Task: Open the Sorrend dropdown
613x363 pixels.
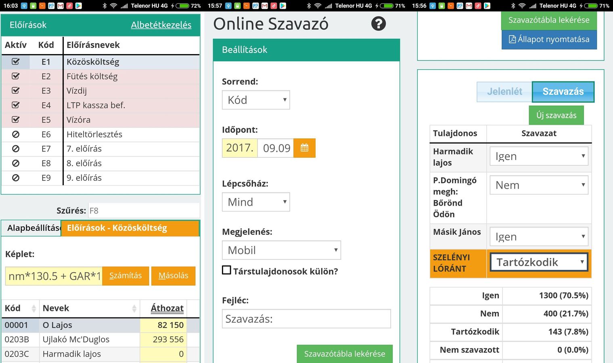Action: tap(256, 100)
